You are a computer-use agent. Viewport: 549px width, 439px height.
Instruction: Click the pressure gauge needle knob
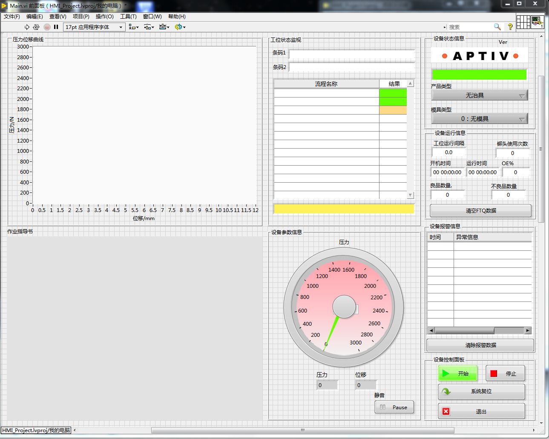click(x=344, y=307)
